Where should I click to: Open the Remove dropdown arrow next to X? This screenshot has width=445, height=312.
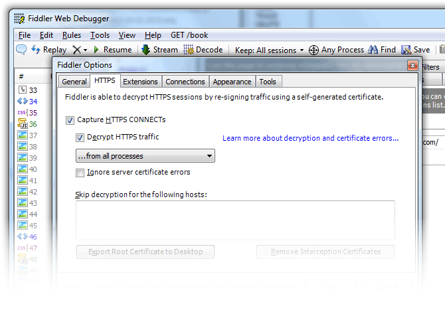click(x=85, y=50)
